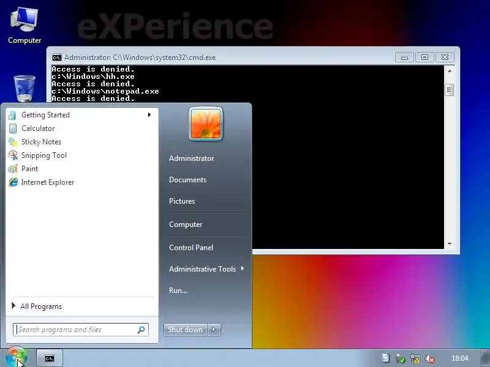The width and height of the screenshot is (490, 367).
Task: Click the taskbar clock showing 18:04
Action: coord(460,358)
